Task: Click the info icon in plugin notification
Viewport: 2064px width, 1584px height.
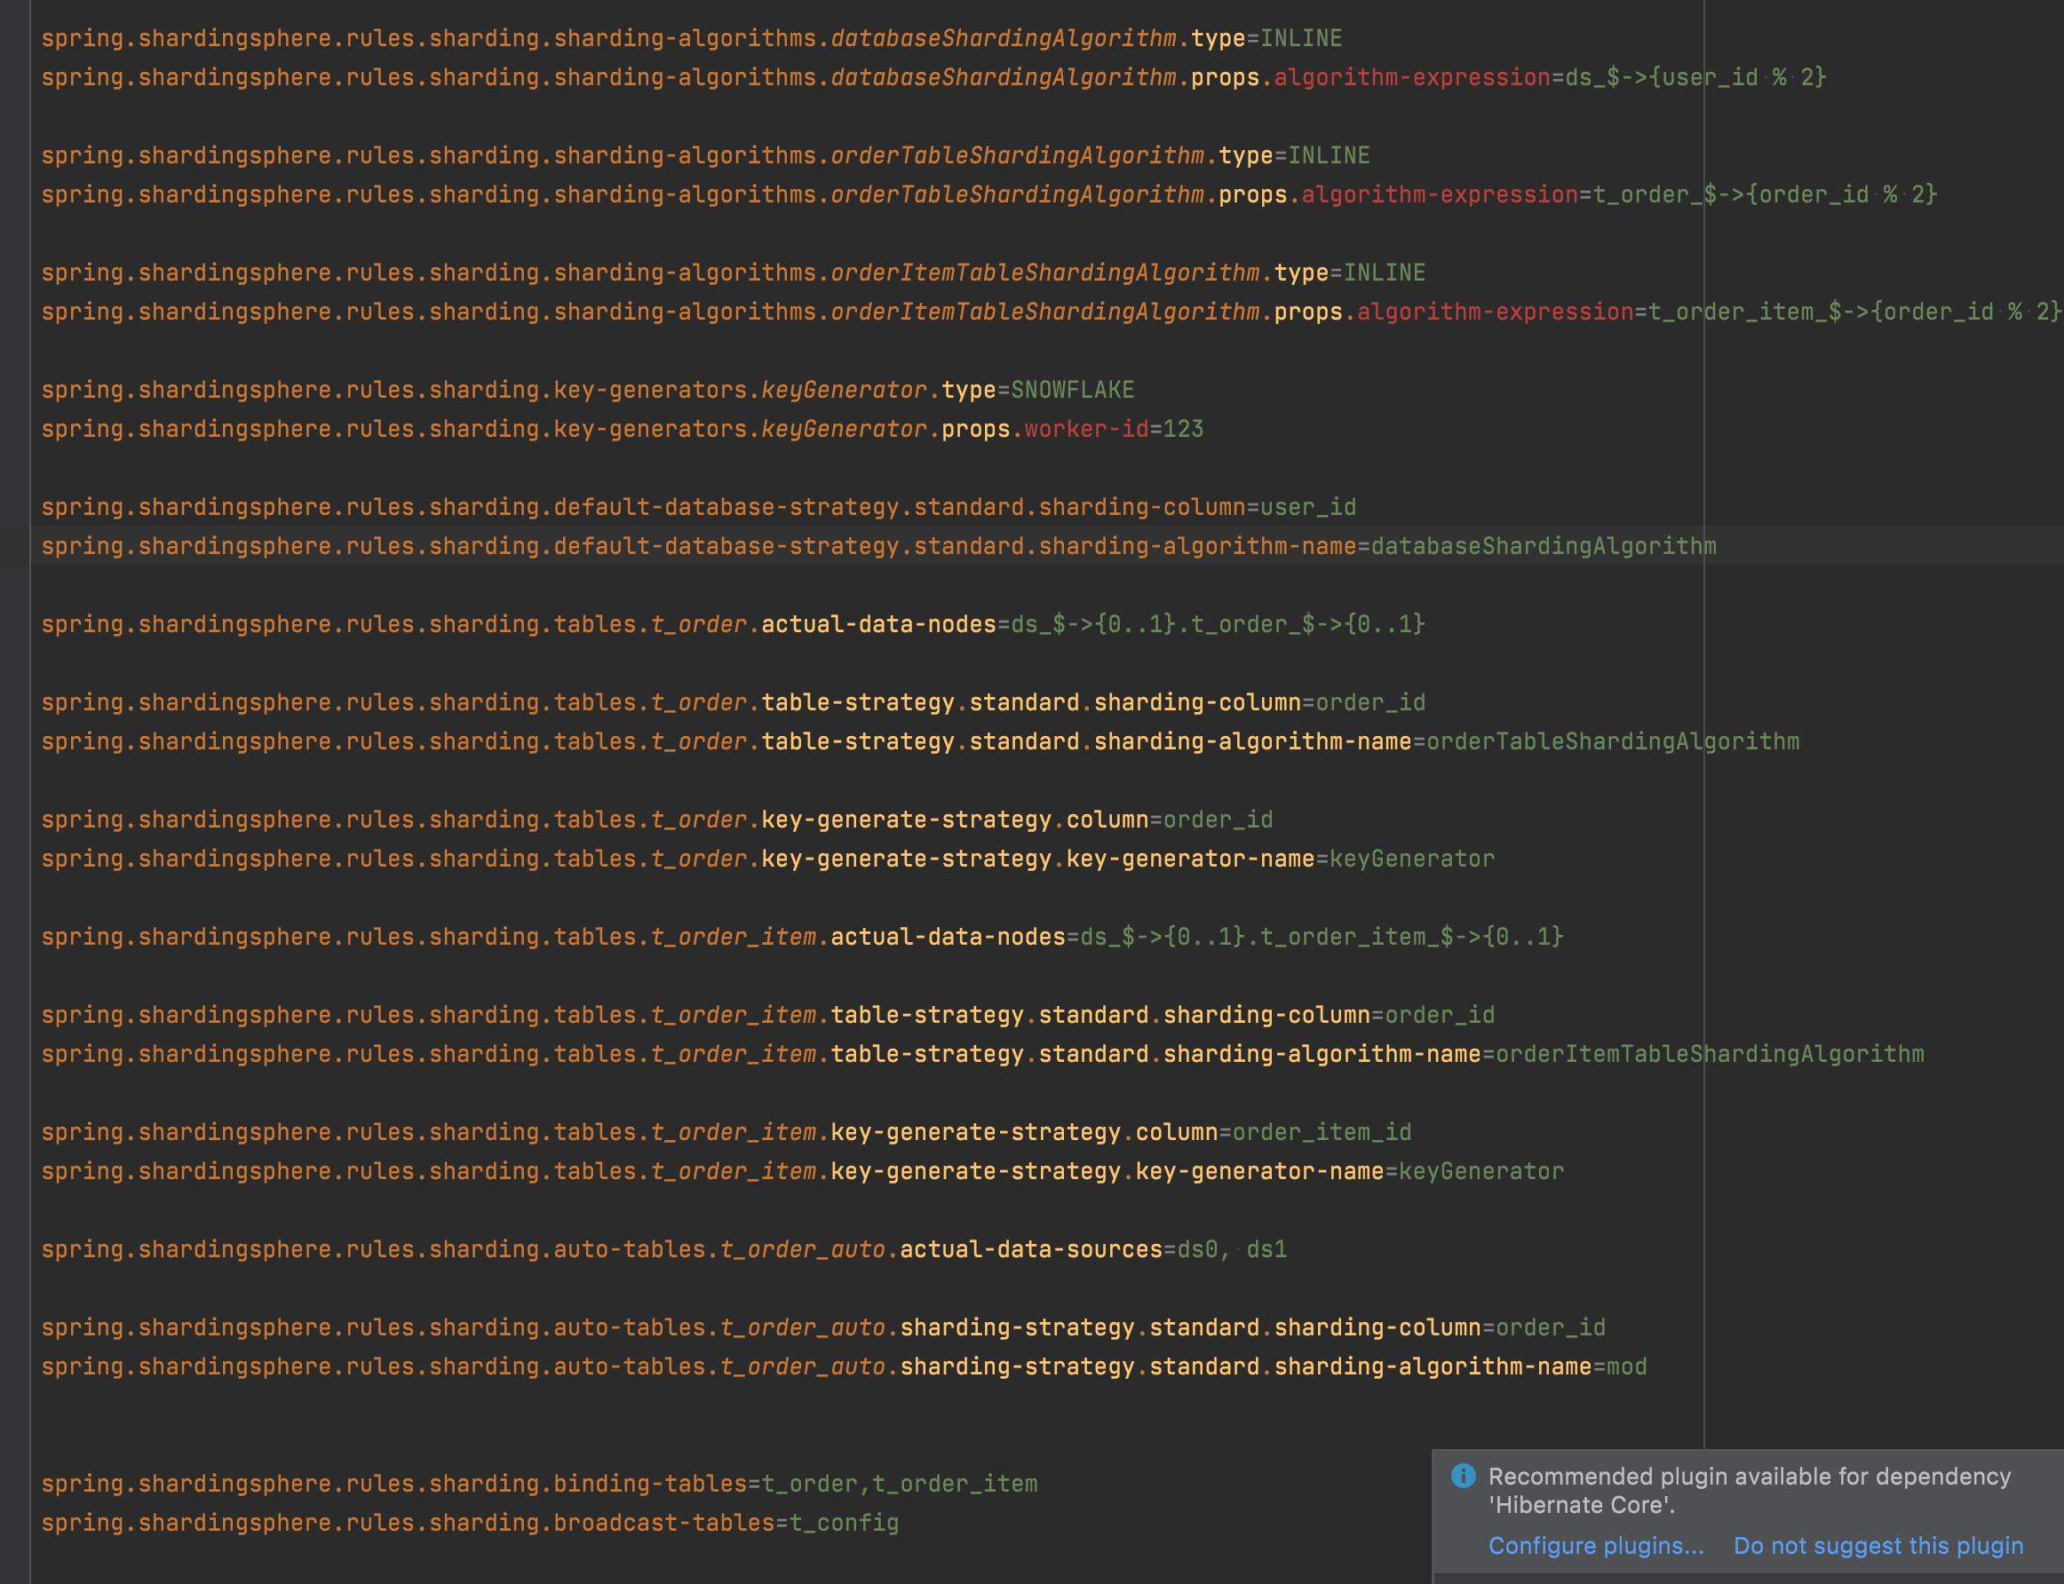Action: [1463, 1476]
